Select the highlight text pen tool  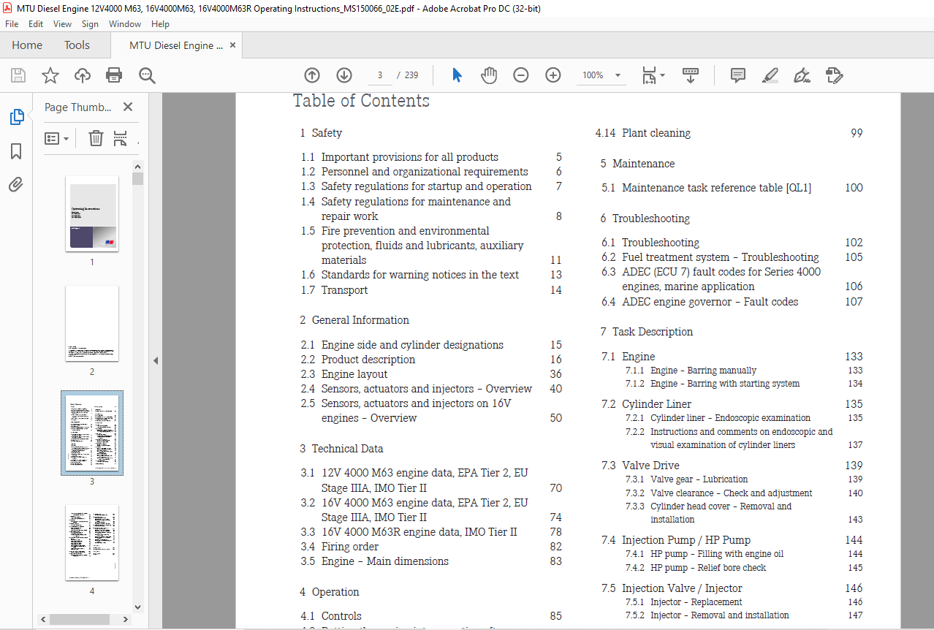[x=770, y=75]
